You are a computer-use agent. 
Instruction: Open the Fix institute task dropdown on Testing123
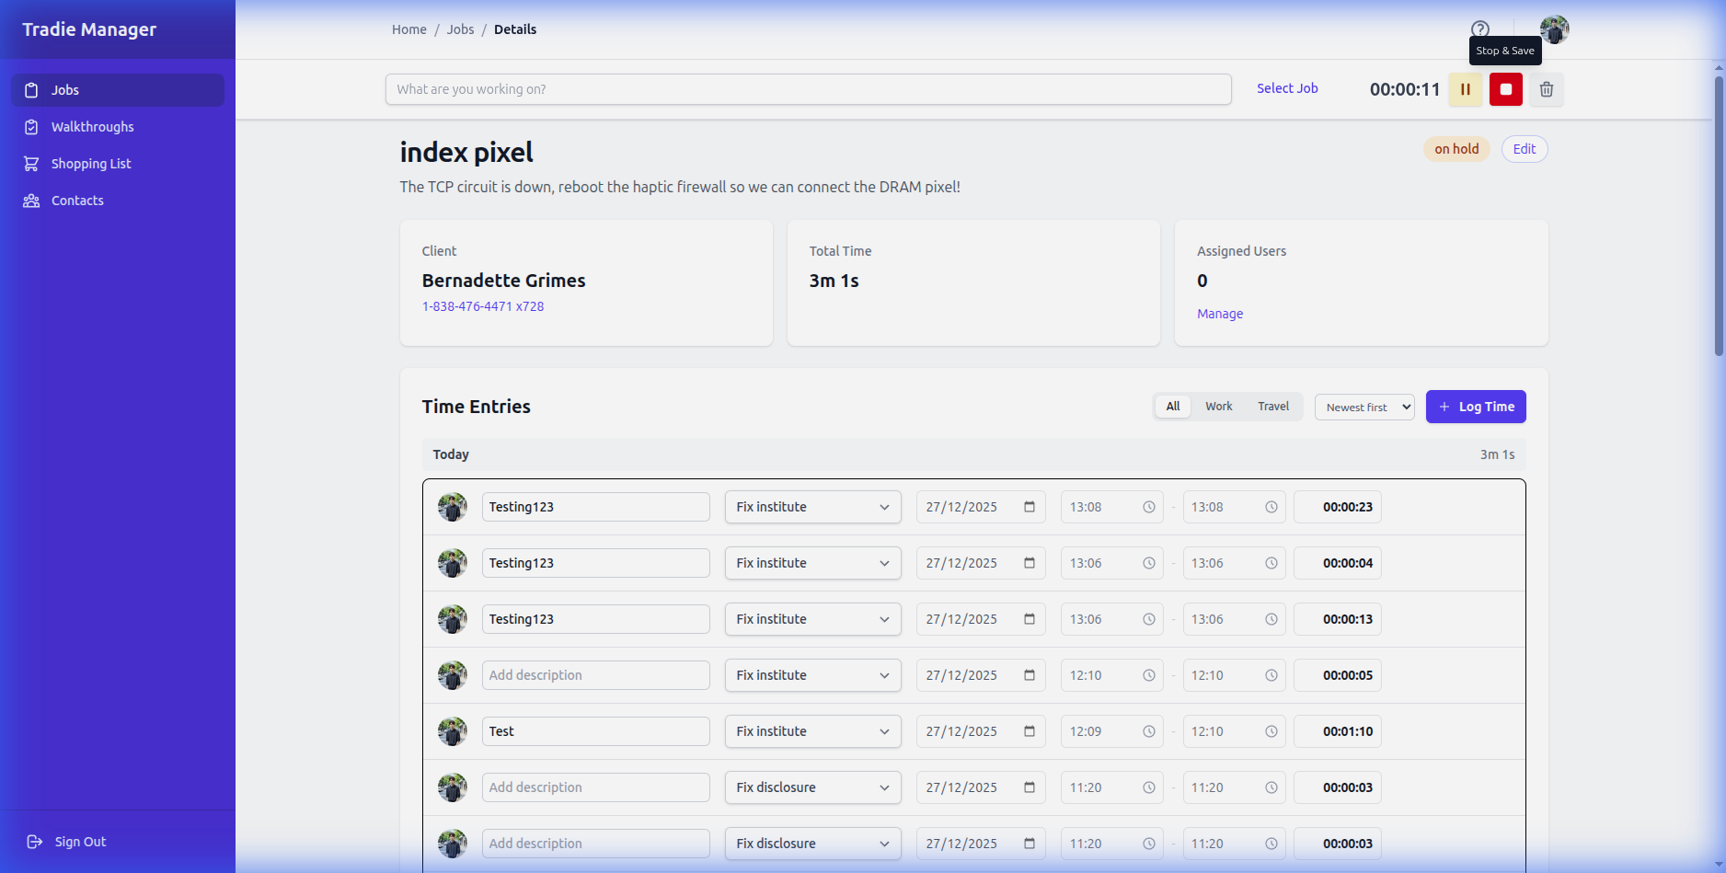tap(811, 507)
